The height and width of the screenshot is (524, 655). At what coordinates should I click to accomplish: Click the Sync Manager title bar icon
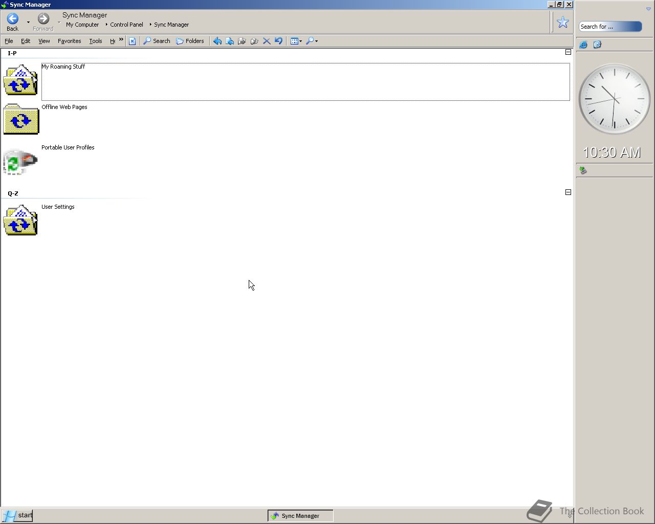(5, 5)
